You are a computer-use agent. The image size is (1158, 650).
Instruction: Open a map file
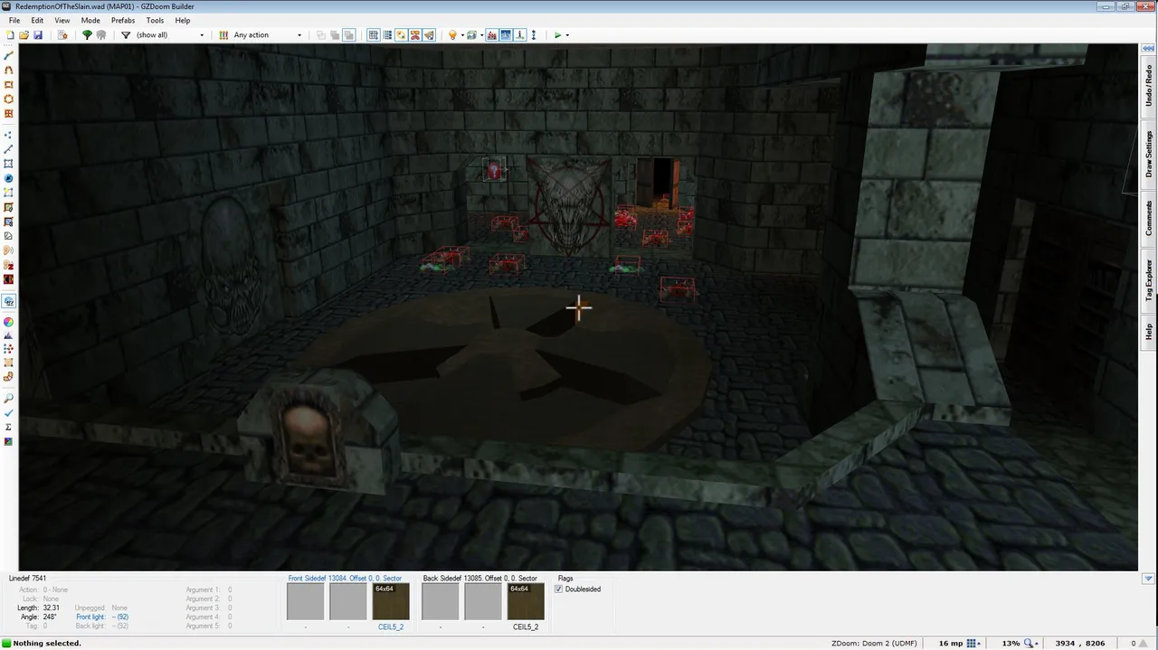pyautogui.click(x=24, y=35)
